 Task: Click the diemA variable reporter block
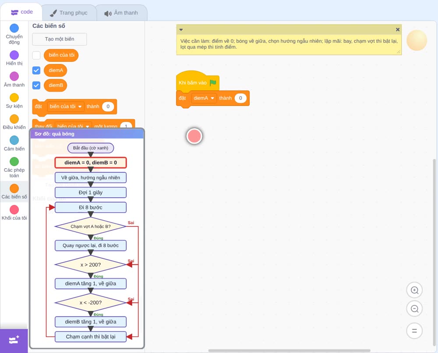[x=56, y=71]
